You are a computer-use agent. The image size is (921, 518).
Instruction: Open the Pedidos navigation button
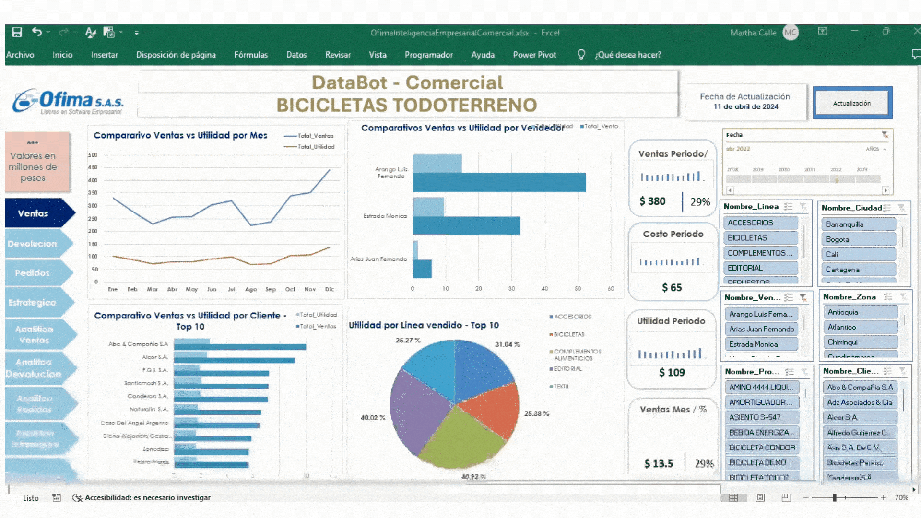point(38,273)
